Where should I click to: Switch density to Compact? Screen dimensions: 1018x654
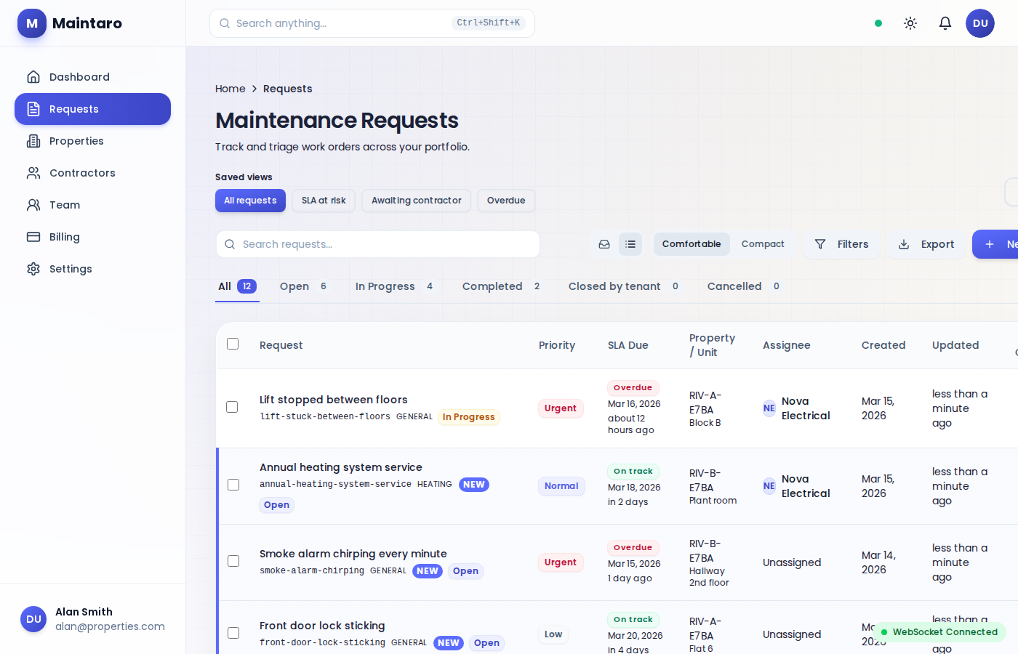(762, 244)
